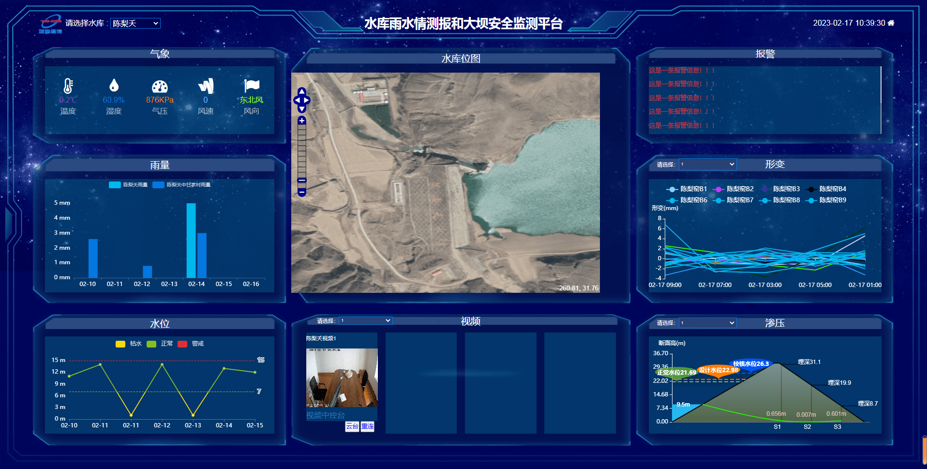
Task: Toggle 陈梨窑B3 deformation series
Action: point(779,189)
